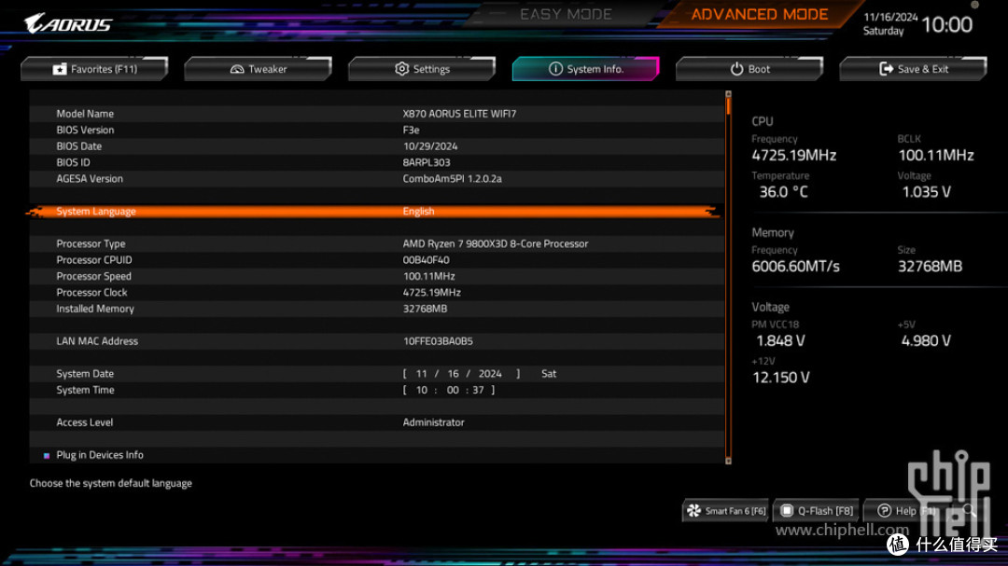1008x566 pixels.
Task: Click the +12V 12.150 V reading
Action: coord(781,378)
